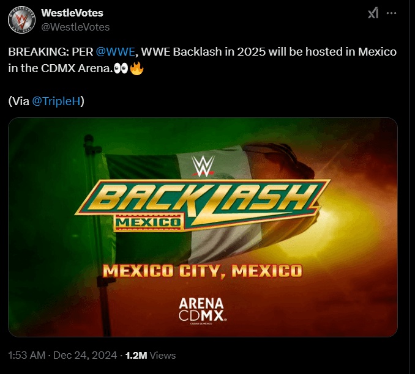Viewport: 415px width, 374px height.
Task: Click the eyes emoji in the tweet
Action: (x=121, y=68)
